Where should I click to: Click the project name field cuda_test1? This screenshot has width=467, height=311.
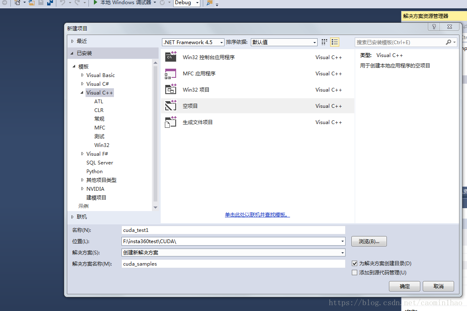point(233,230)
